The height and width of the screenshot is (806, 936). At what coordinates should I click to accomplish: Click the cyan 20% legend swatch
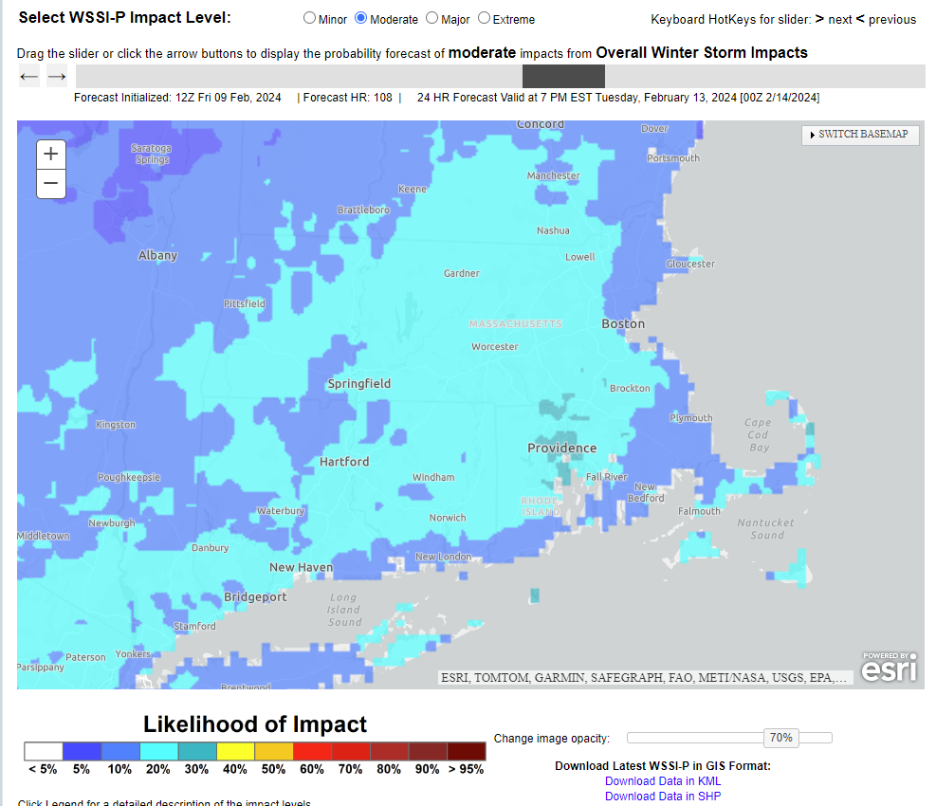158,751
